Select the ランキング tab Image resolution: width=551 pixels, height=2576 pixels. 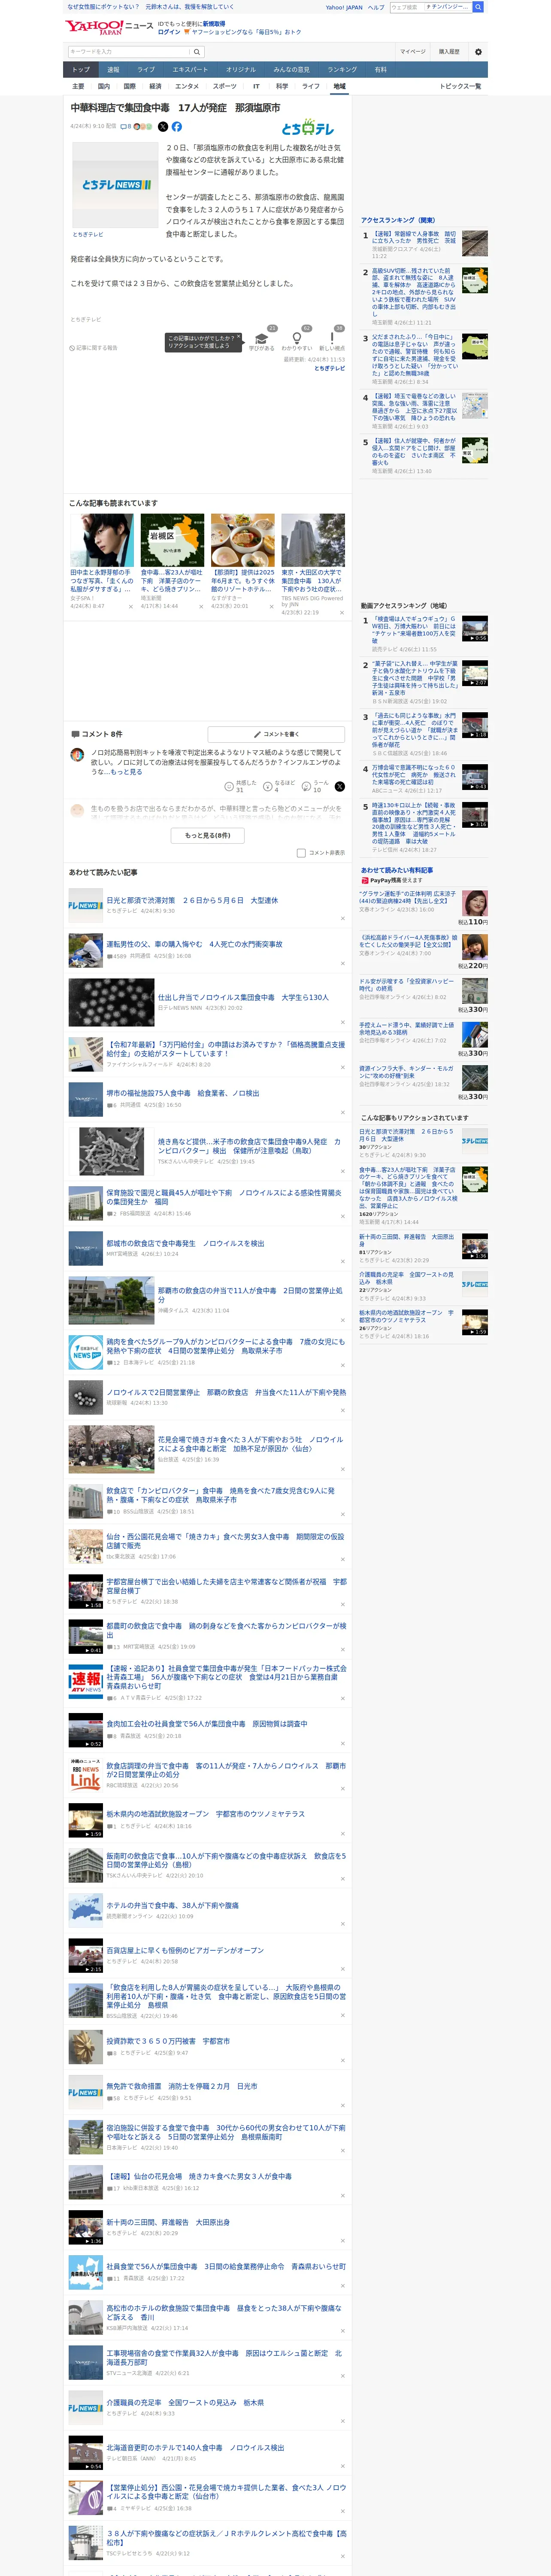(342, 70)
